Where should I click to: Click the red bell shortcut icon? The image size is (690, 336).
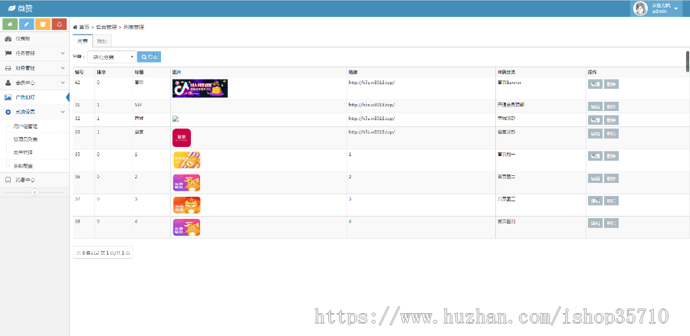click(59, 24)
